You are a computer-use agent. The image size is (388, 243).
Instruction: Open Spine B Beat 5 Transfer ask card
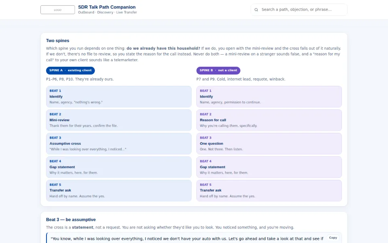click(269, 190)
